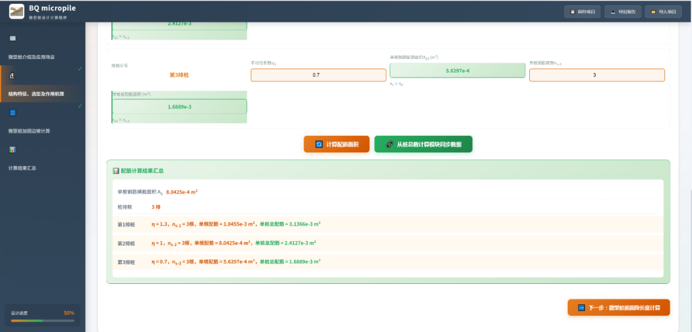
Task: Click 下一步:微型桩锚固段长度计算 button
Action: (619, 308)
